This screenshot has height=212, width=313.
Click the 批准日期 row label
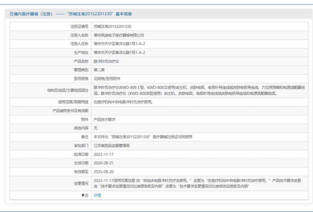click(x=81, y=154)
